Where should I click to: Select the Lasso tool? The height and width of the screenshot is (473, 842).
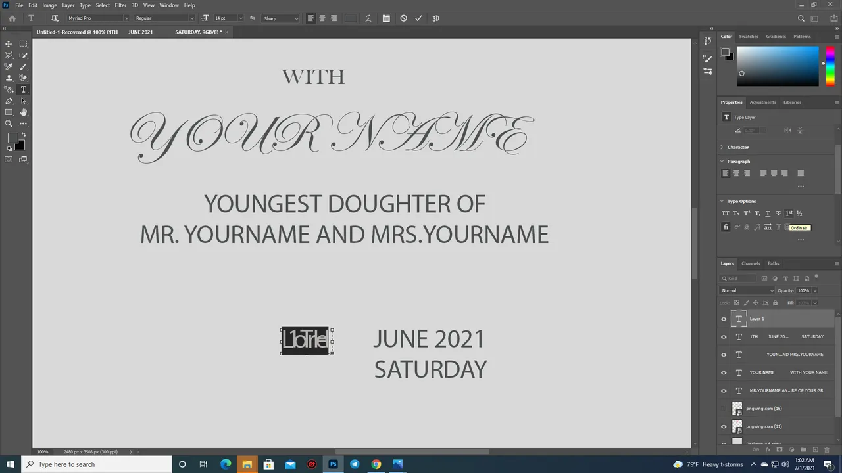coord(9,55)
